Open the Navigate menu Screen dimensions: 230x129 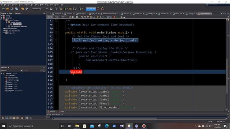click(15, 5)
